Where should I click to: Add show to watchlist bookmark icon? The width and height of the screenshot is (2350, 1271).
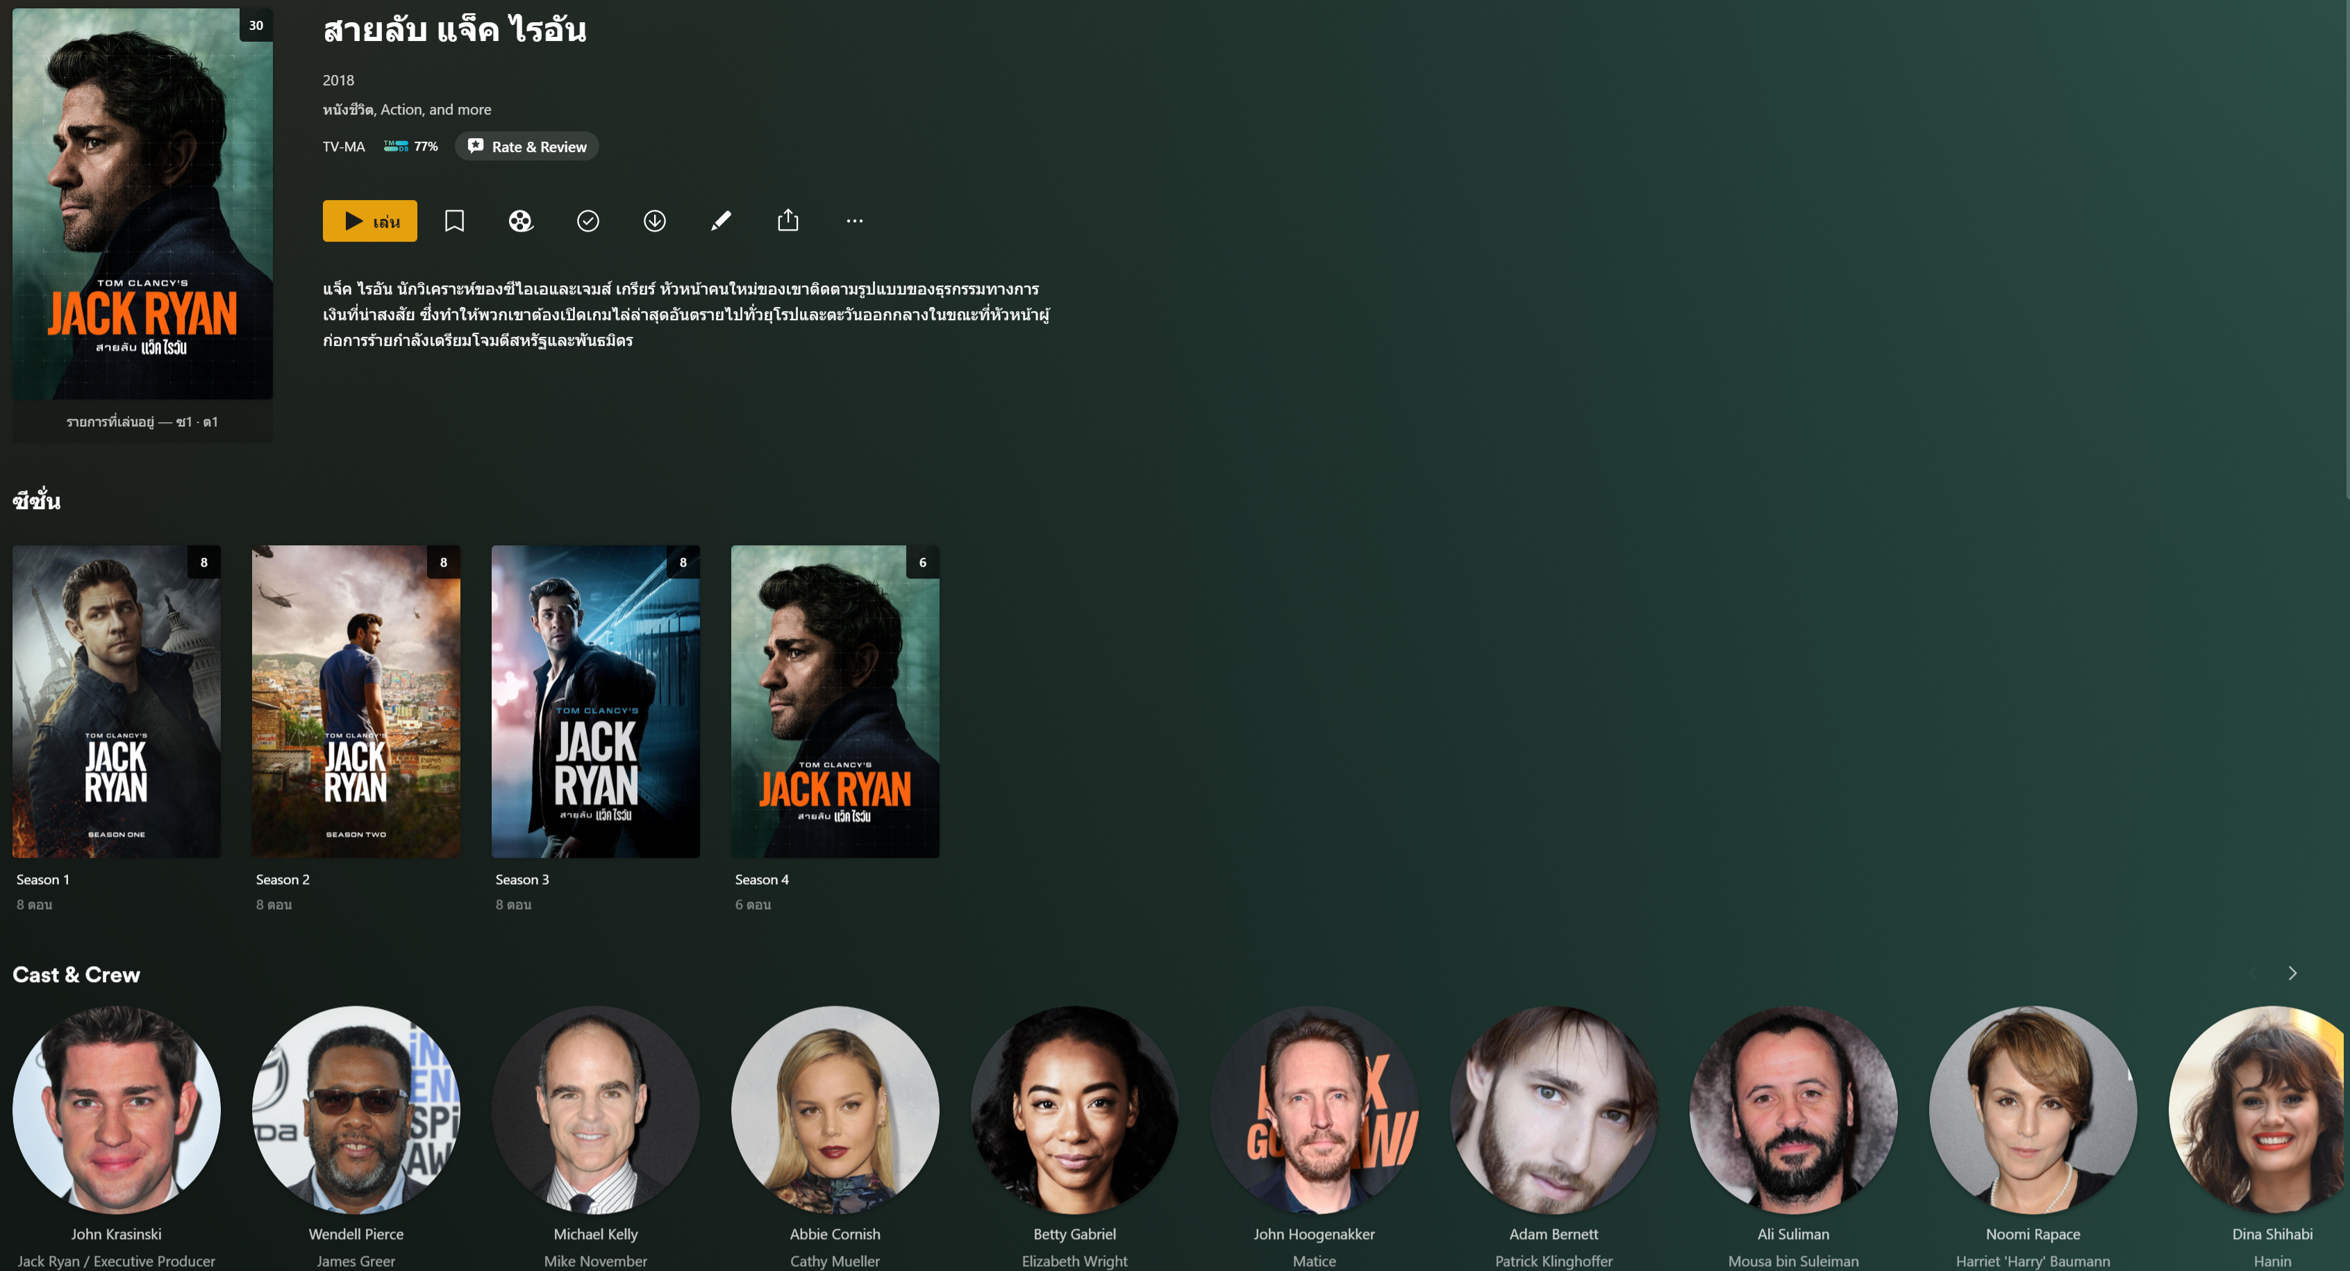[x=454, y=221]
